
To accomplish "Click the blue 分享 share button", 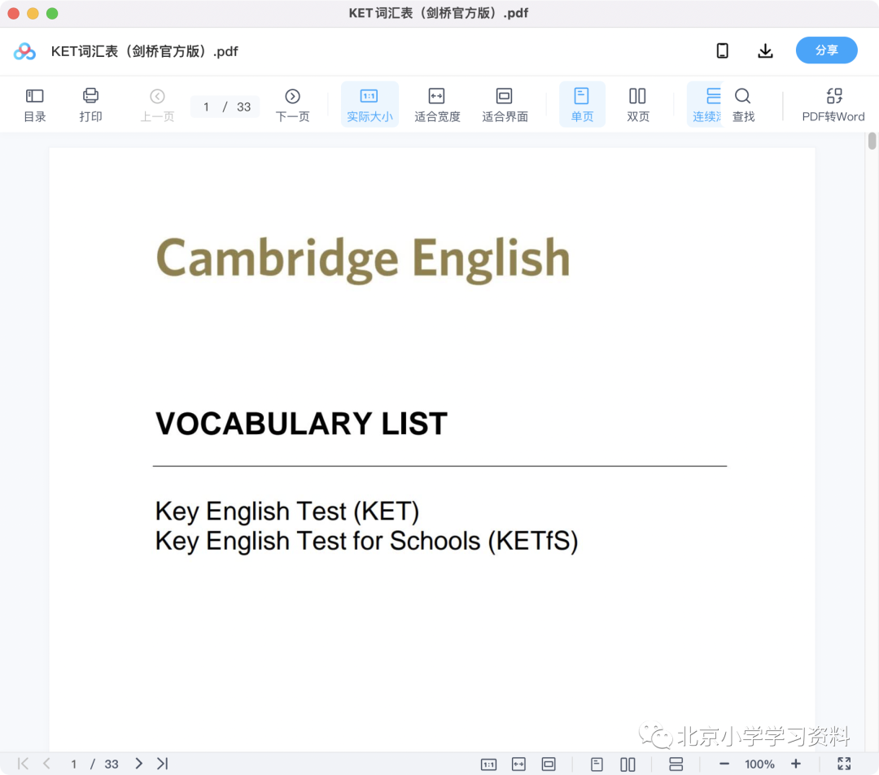I will coord(826,50).
